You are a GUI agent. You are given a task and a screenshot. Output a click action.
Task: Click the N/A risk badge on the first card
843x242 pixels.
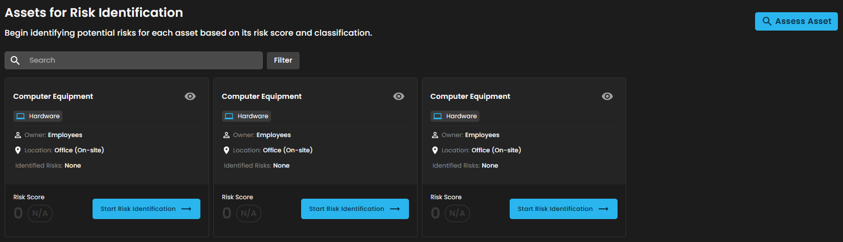[x=40, y=213]
